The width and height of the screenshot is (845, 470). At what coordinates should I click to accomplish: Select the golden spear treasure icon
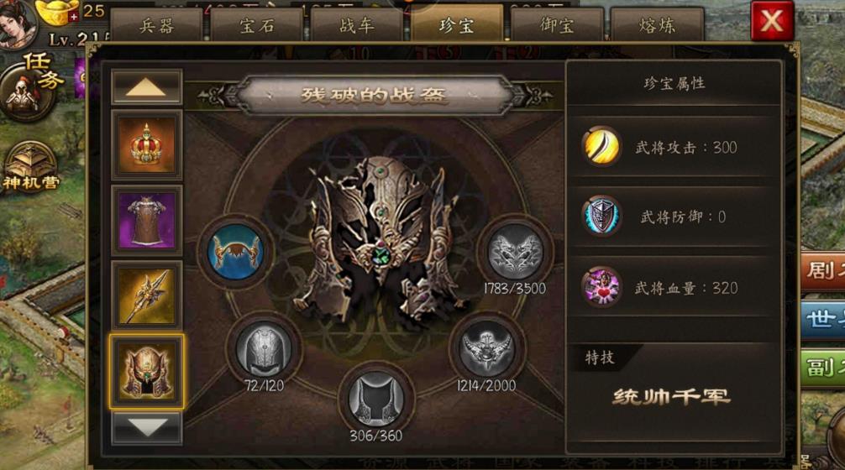(147, 295)
